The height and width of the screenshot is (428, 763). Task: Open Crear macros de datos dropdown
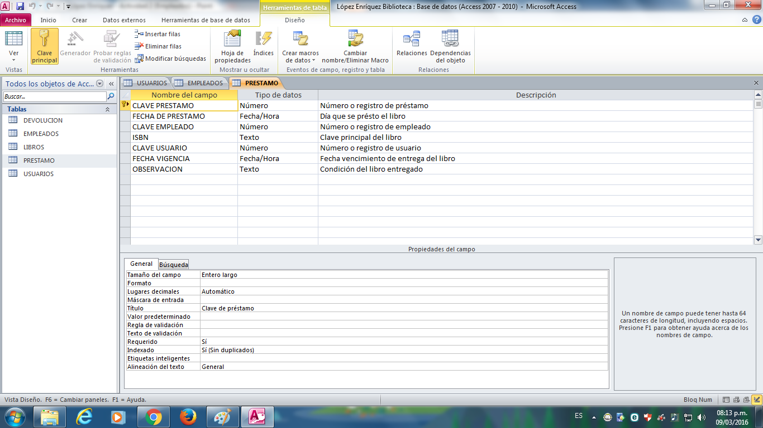[x=301, y=57]
